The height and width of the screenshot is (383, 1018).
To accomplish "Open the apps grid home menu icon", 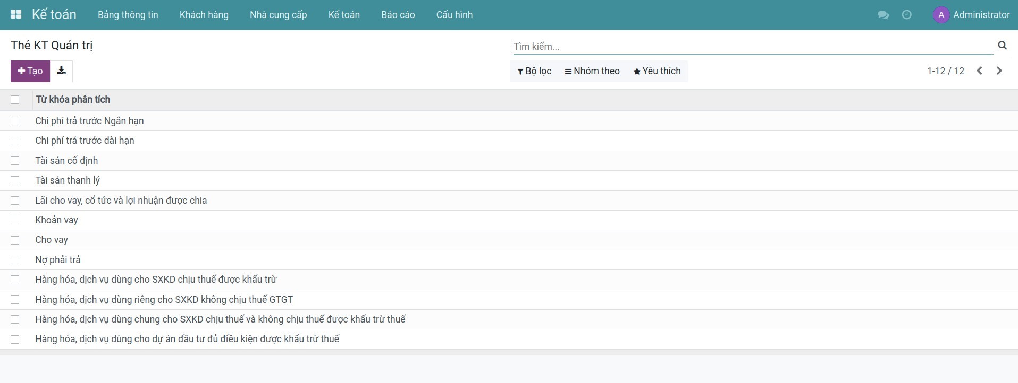I will (16, 15).
